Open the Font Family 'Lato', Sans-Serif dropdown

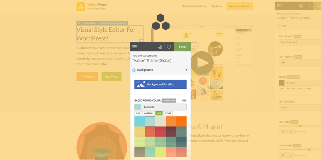[300, 42]
